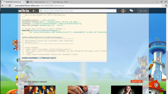Open a new browser tab
168x94 pixels.
pyautogui.click(x=75, y=2)
